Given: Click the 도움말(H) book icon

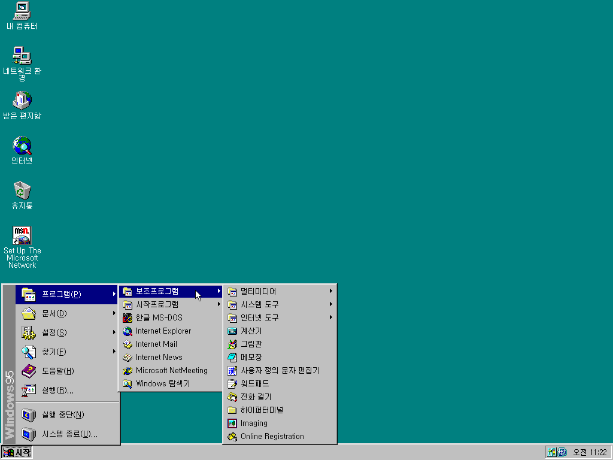Looking at the screenshot, I should point(29,371).
